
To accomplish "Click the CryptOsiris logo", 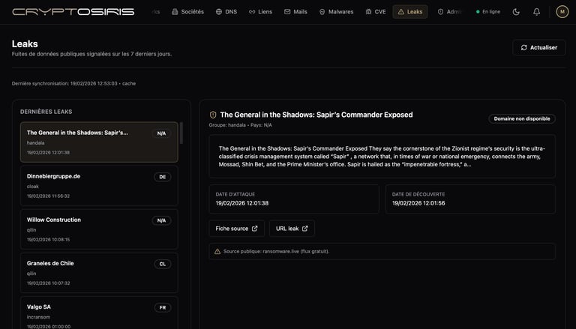I will 73,12.
